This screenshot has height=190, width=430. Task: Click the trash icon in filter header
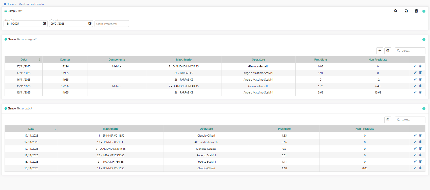point(416,11)
